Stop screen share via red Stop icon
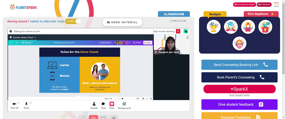Screen dimensions: 285x119 pos(112,105)
